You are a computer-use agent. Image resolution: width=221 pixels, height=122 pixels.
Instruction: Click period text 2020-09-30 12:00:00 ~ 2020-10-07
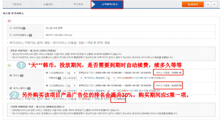pos(123,73)
